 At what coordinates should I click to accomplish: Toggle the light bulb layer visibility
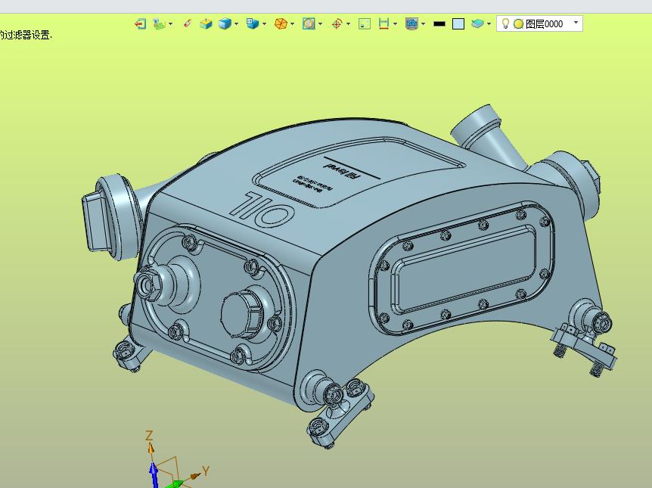505,23
